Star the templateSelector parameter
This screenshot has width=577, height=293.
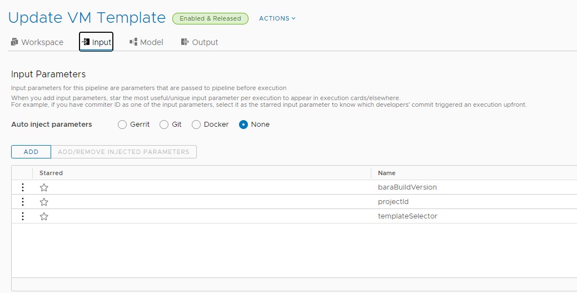(x=44, y=216)
